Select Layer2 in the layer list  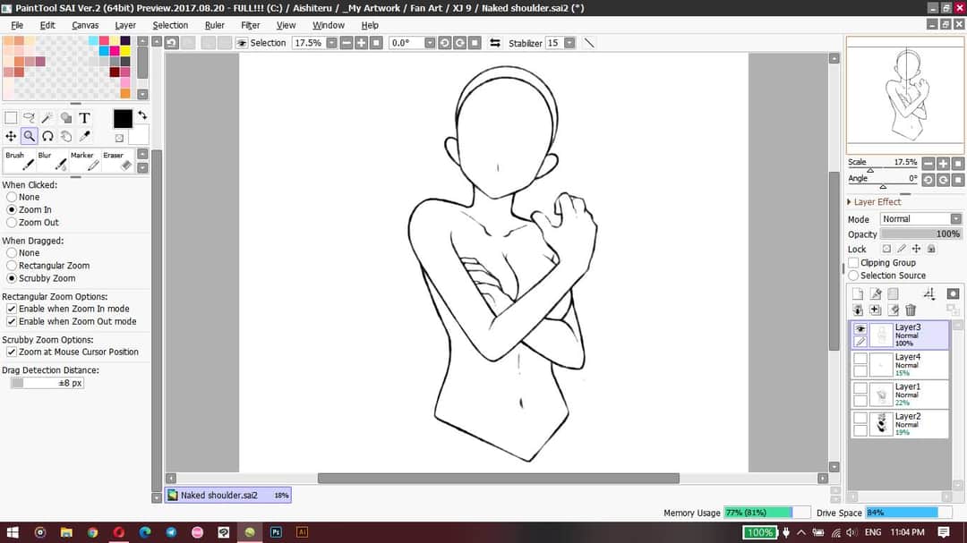(901, 424)
